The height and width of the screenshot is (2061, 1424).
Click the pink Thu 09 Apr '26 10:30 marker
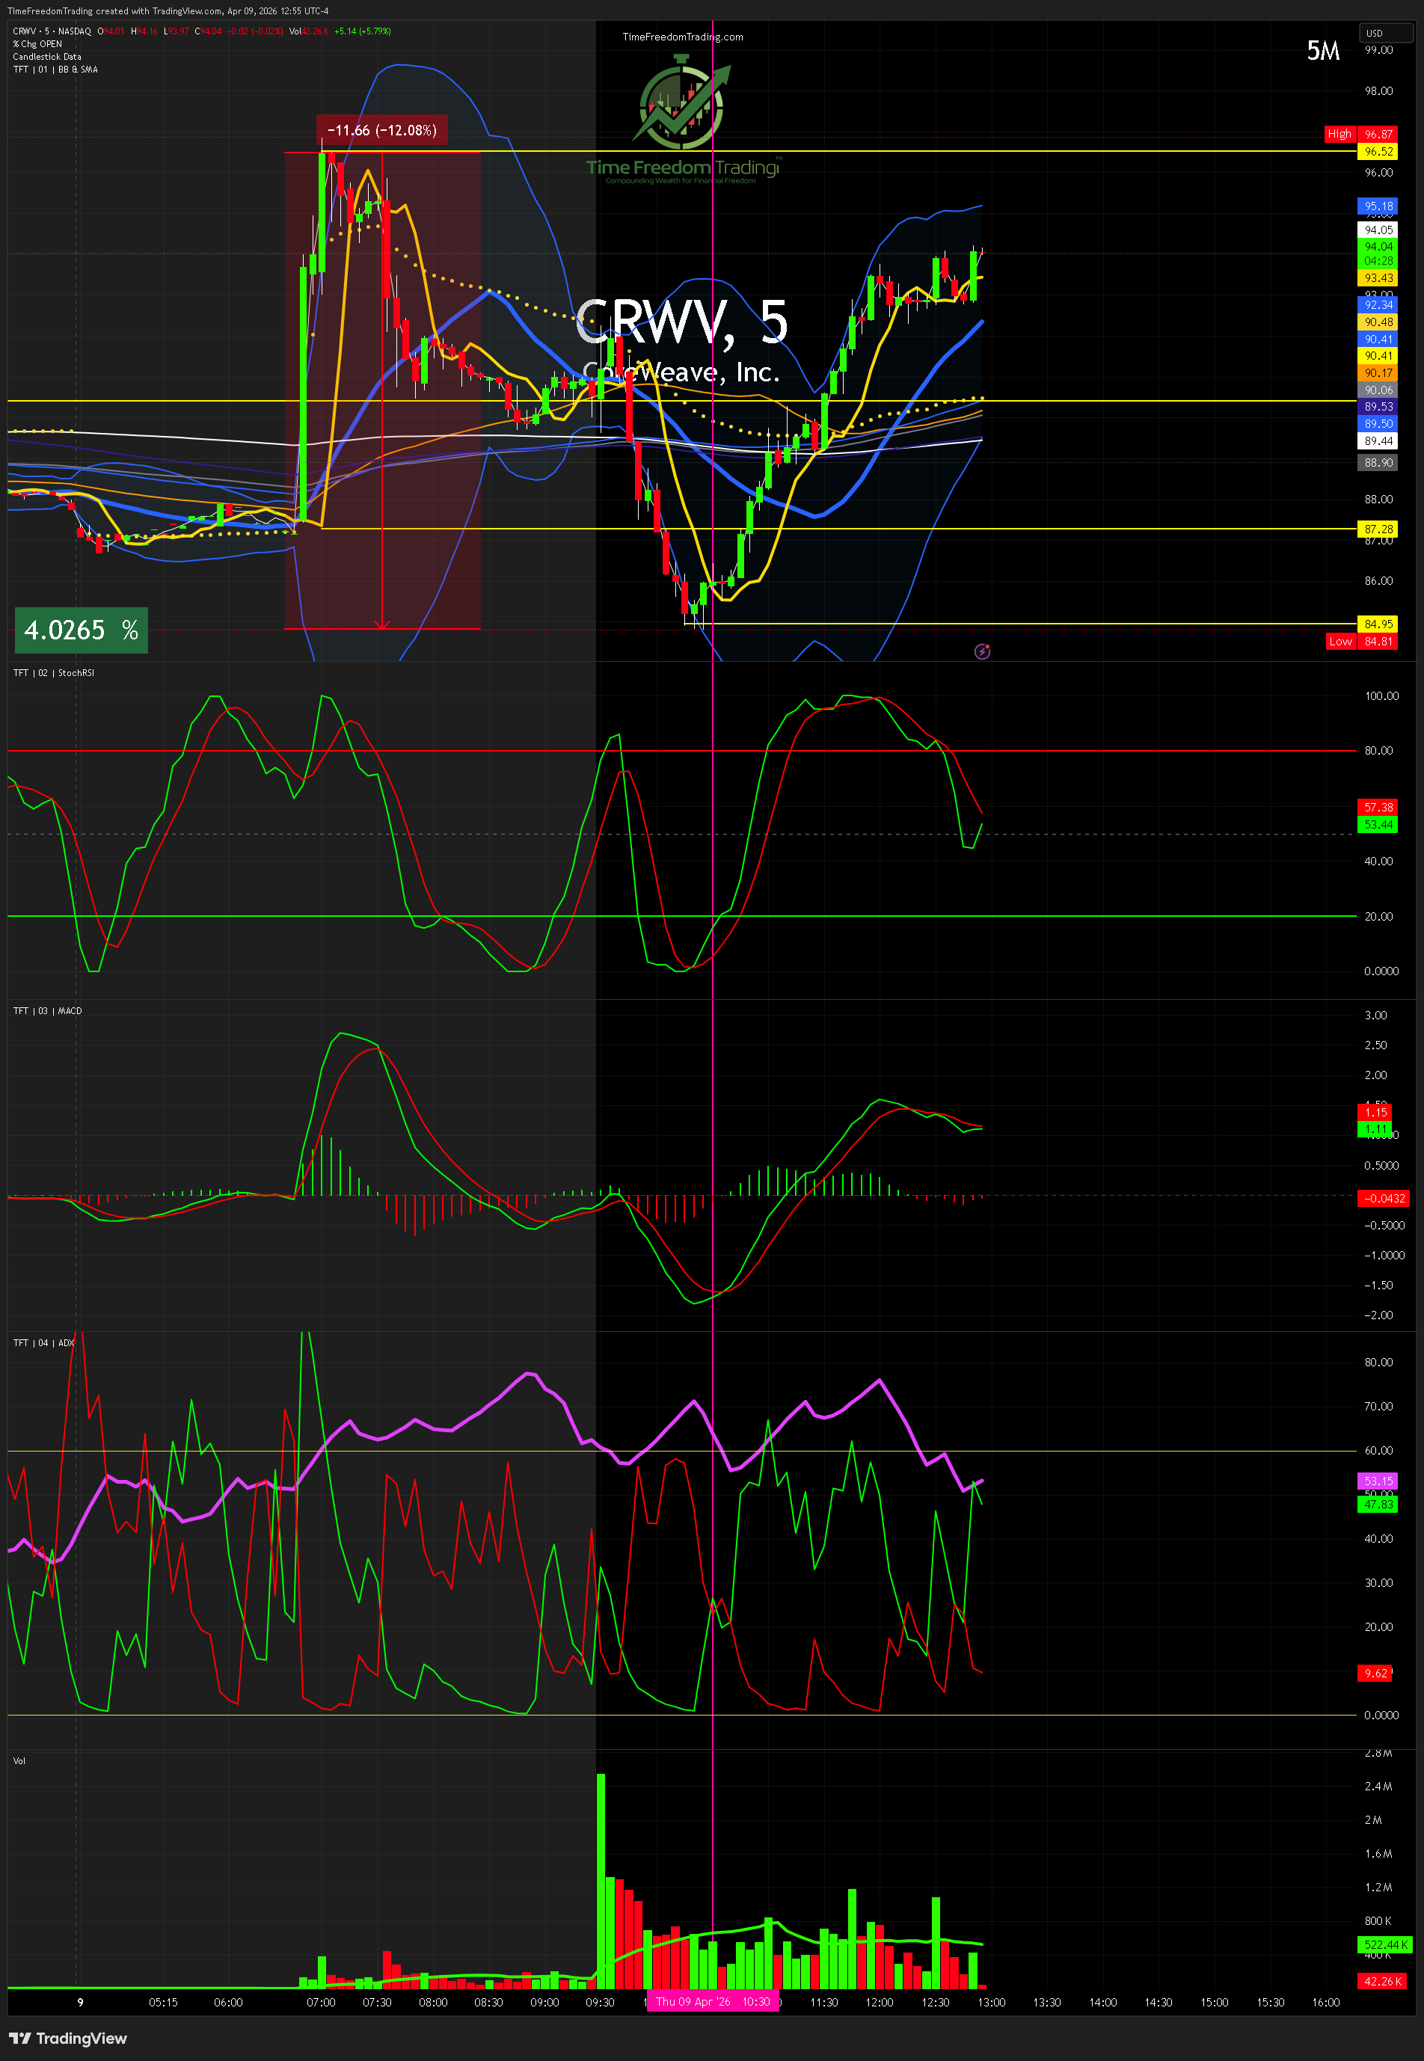click(712, 2001)
